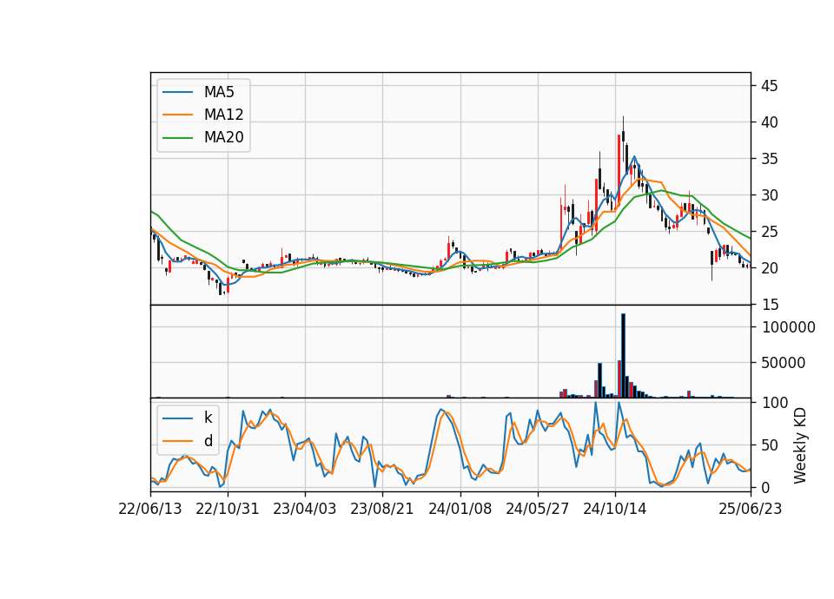Screen dimensions: 834x599
Task: Click the 20 price axis label
Action: click(x=770, y=268)
